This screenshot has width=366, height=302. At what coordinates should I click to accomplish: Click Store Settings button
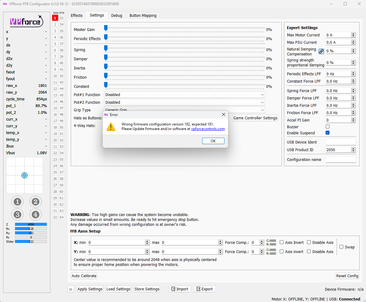[x=147, y=289]
